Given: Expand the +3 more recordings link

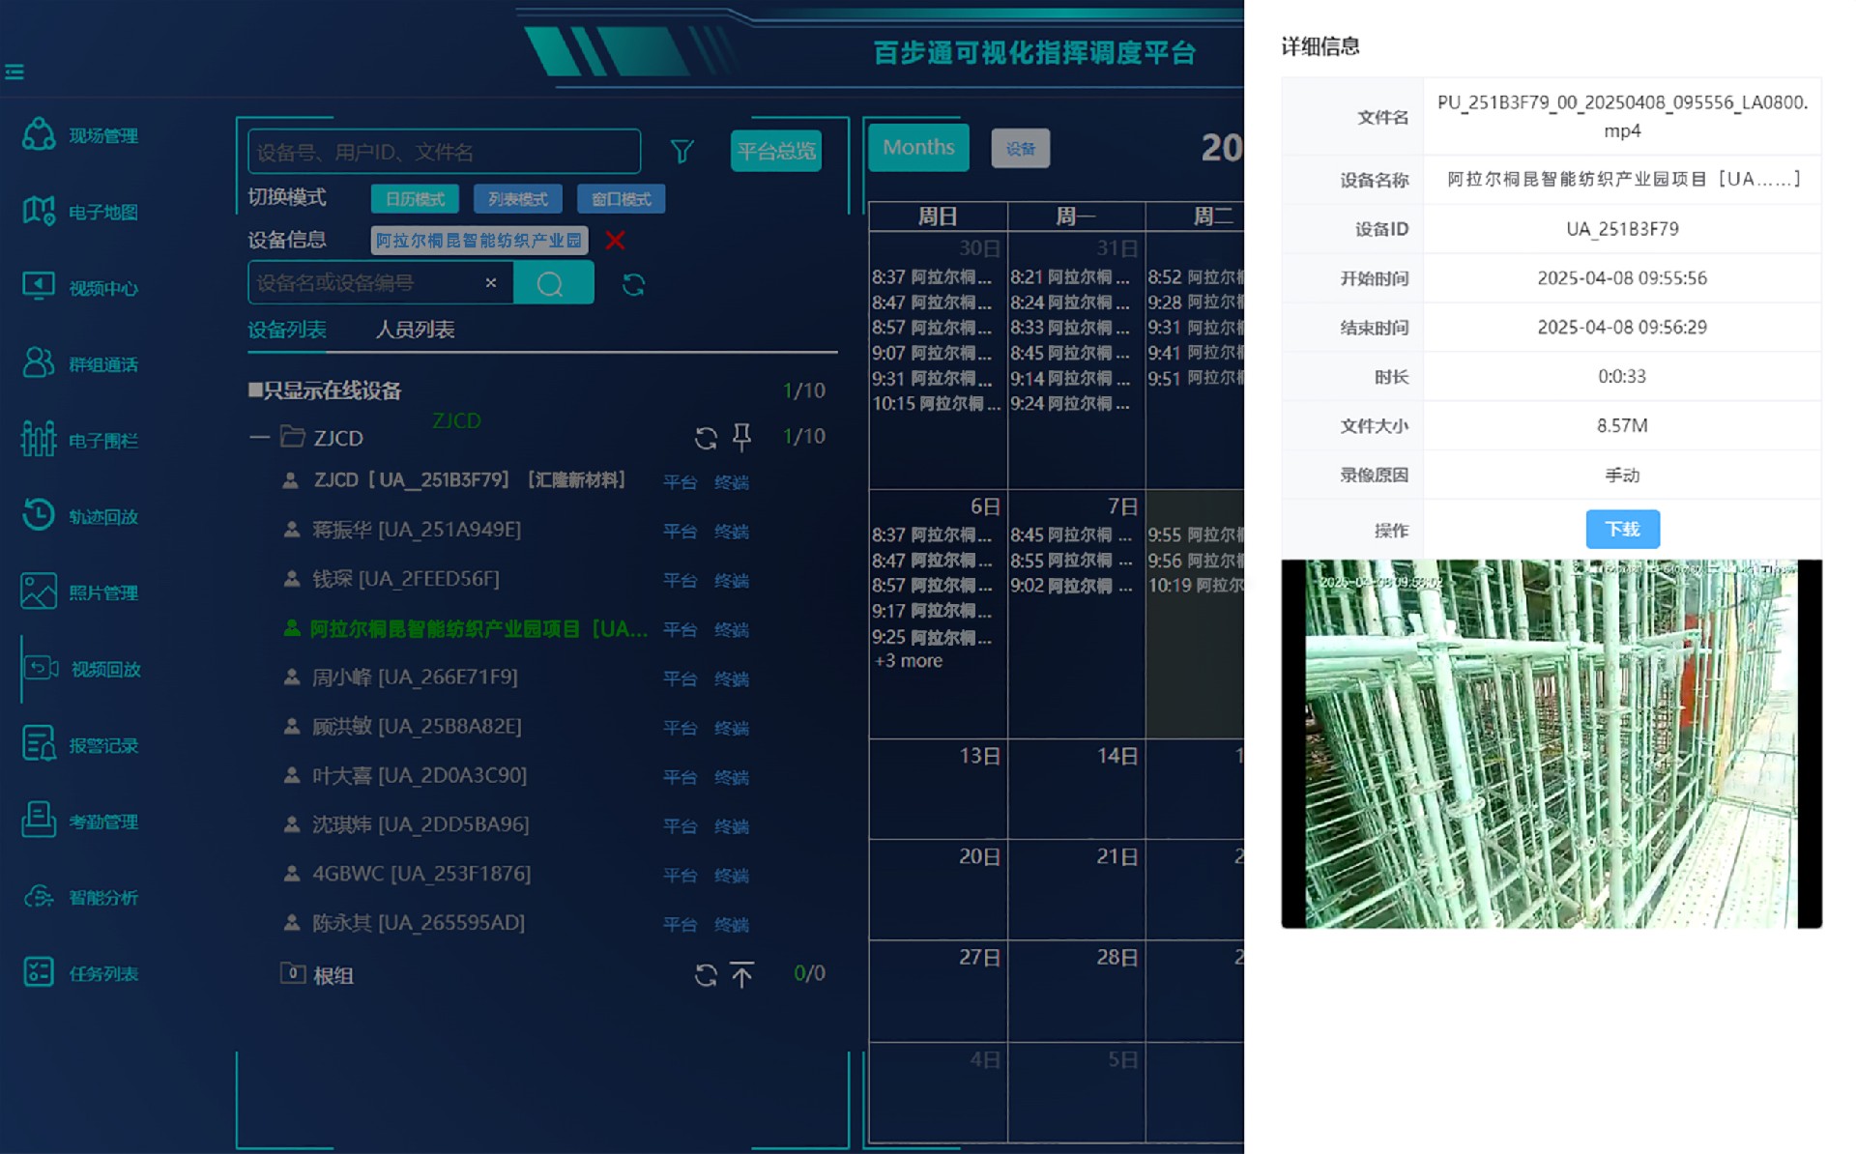Looking at the screenshot, I should pos(908,661).
